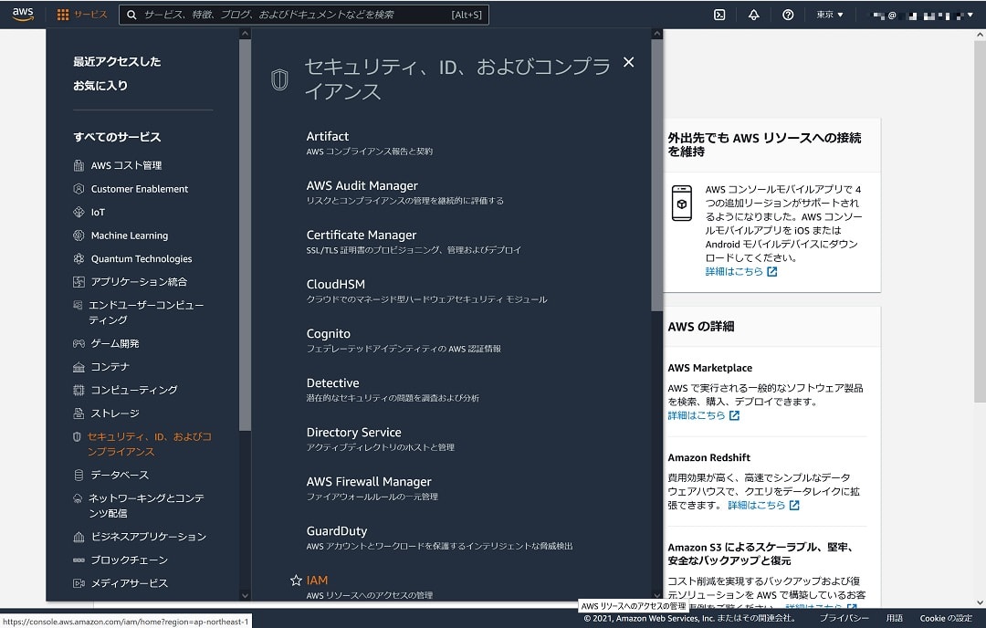Open CloudHSM service
Screen dimensions: 986x628
click(x=335, y=284)
